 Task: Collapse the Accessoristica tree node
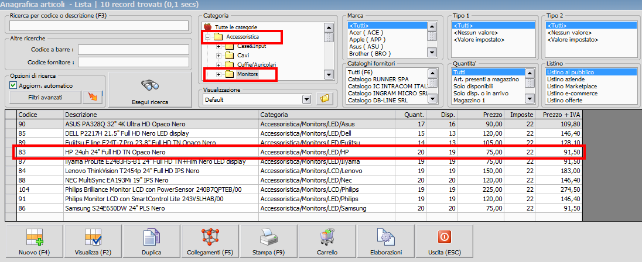click(207, 37)
